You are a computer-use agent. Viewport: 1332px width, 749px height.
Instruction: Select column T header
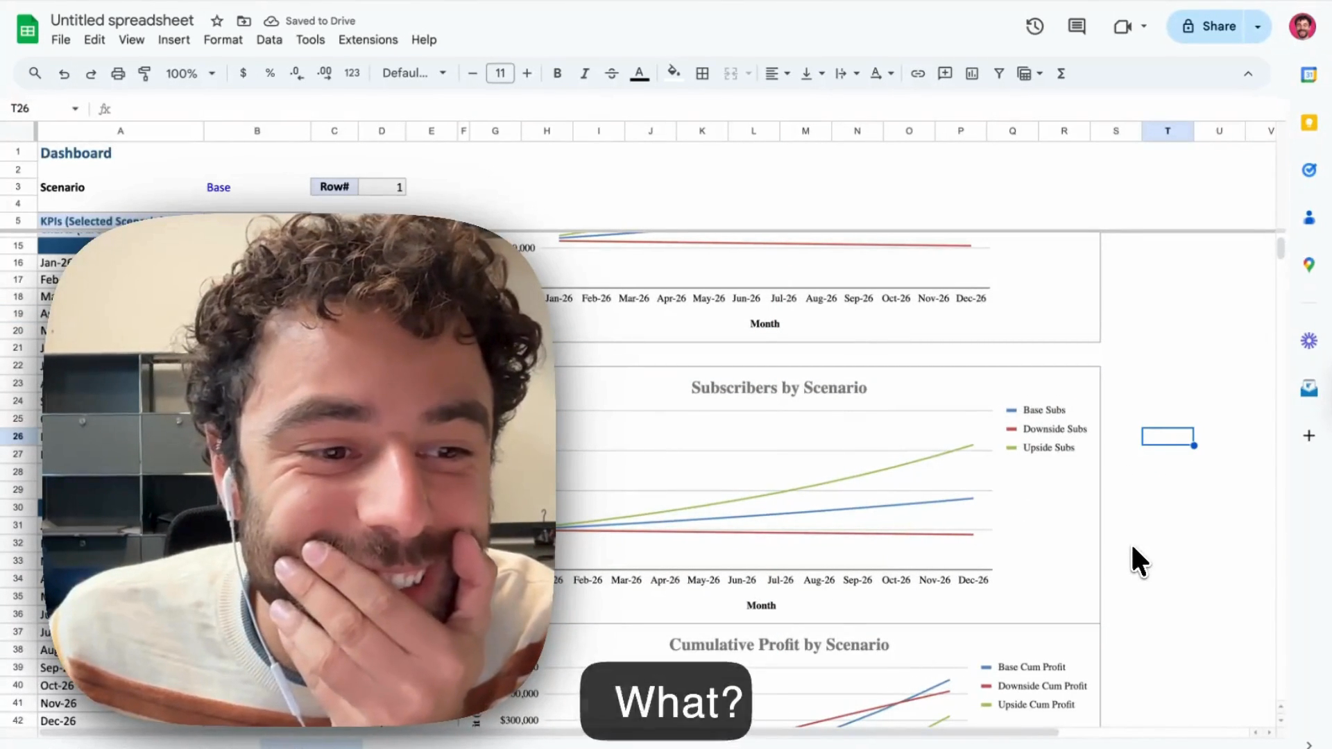click(x=1168, y=131)
